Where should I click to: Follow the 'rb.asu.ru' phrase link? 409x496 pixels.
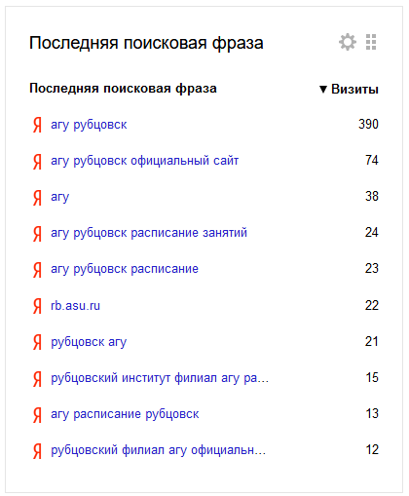75,306
